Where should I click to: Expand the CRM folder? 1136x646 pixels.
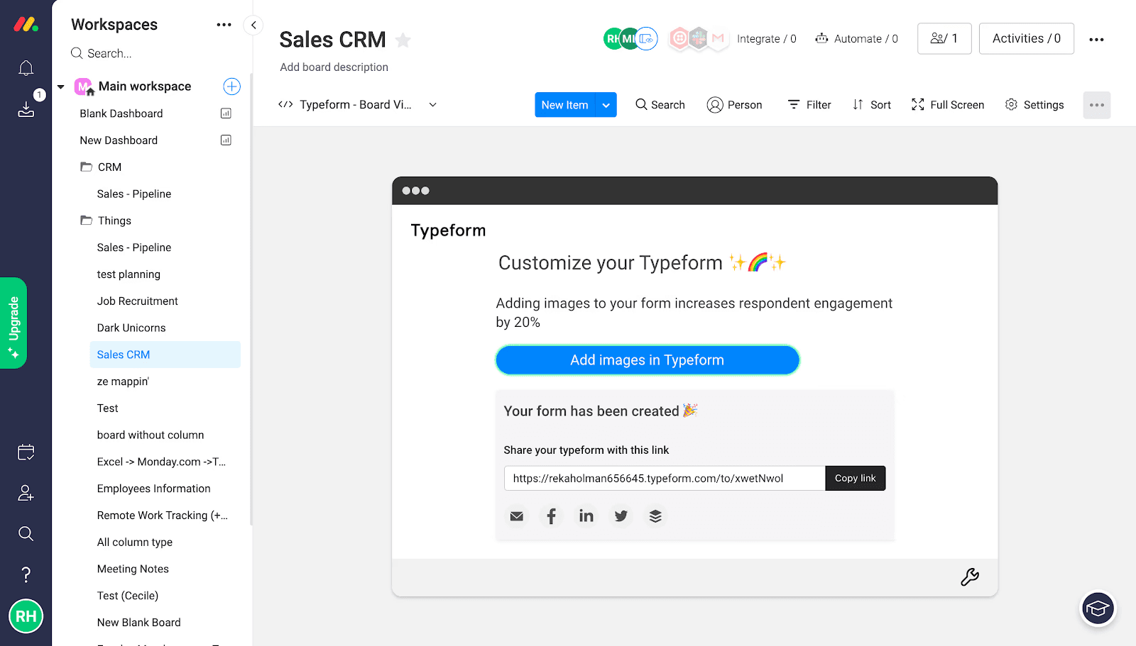coord(100,167)
